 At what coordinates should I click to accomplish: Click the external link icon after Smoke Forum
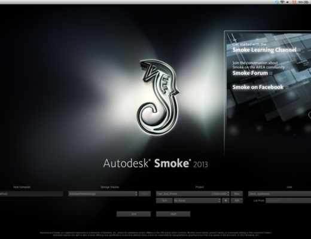[x=271, y=73]
